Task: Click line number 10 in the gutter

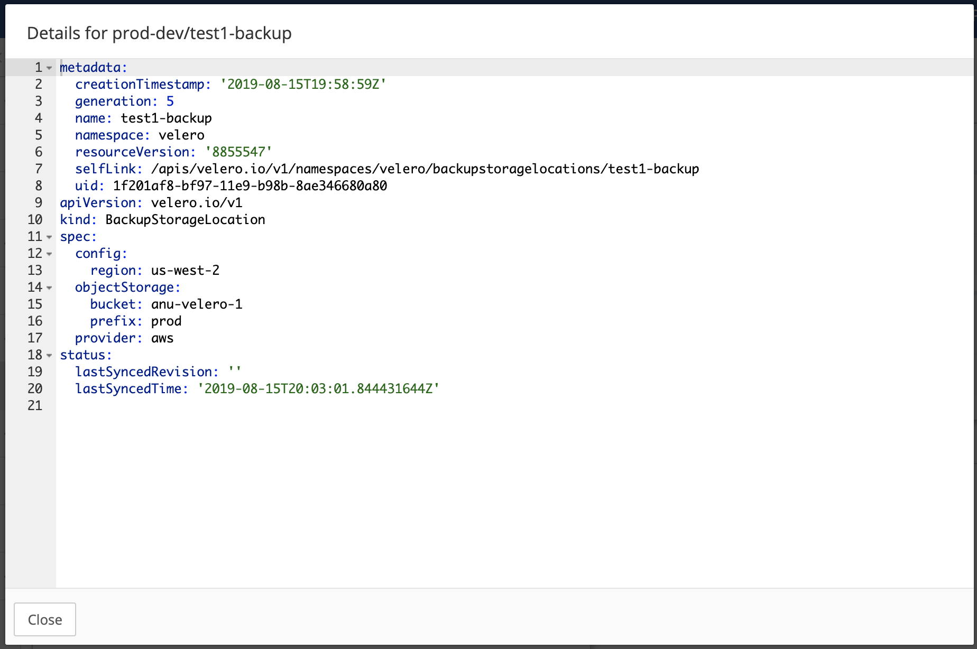Action: click(x=35, y=220)
